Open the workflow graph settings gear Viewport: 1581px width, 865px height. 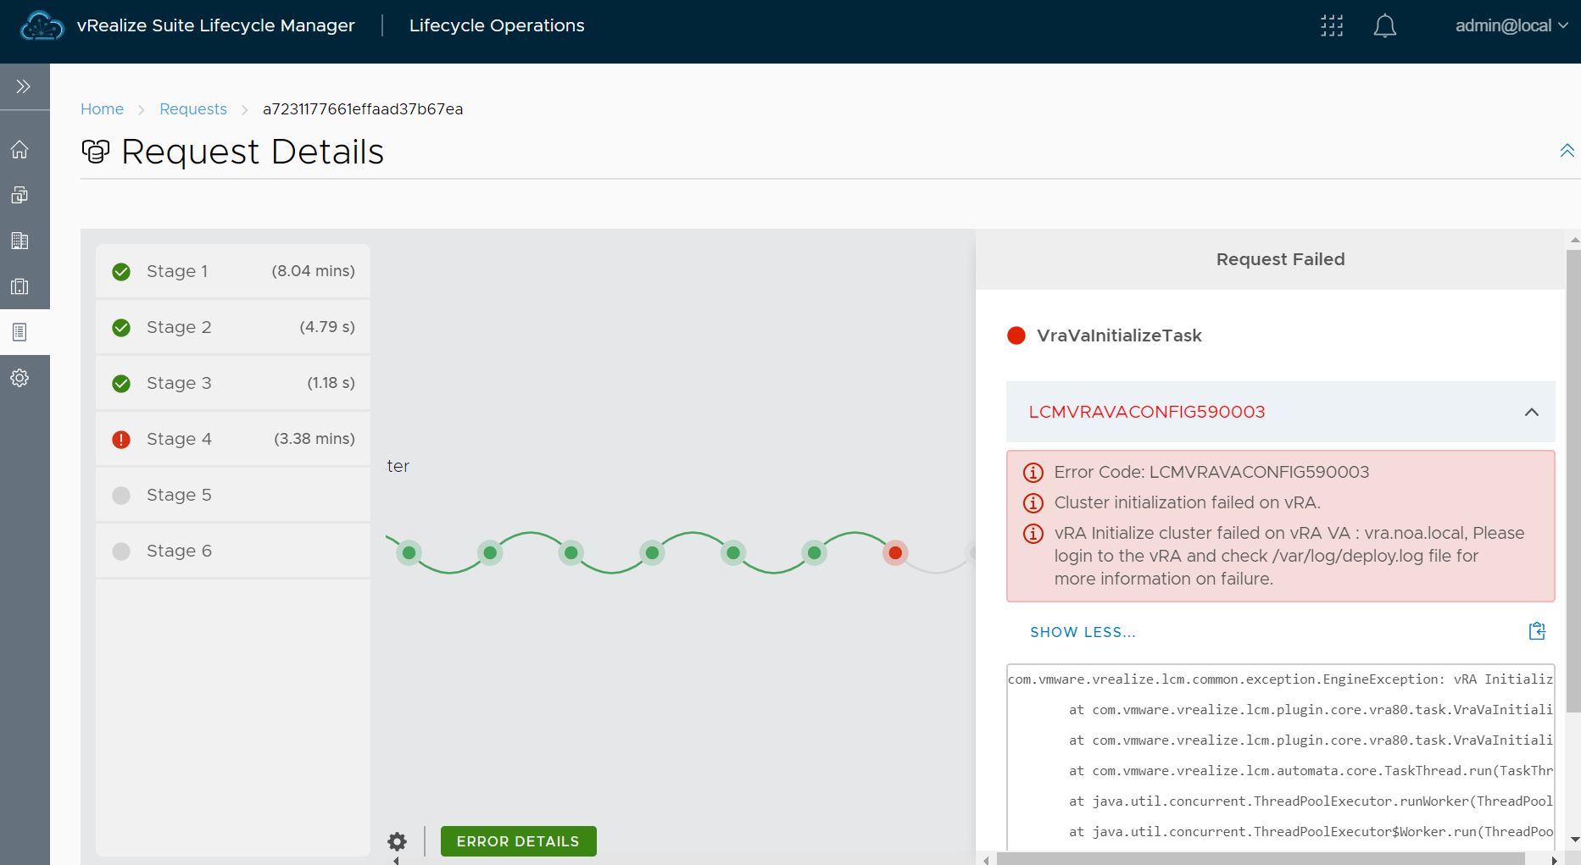point(397,841)
